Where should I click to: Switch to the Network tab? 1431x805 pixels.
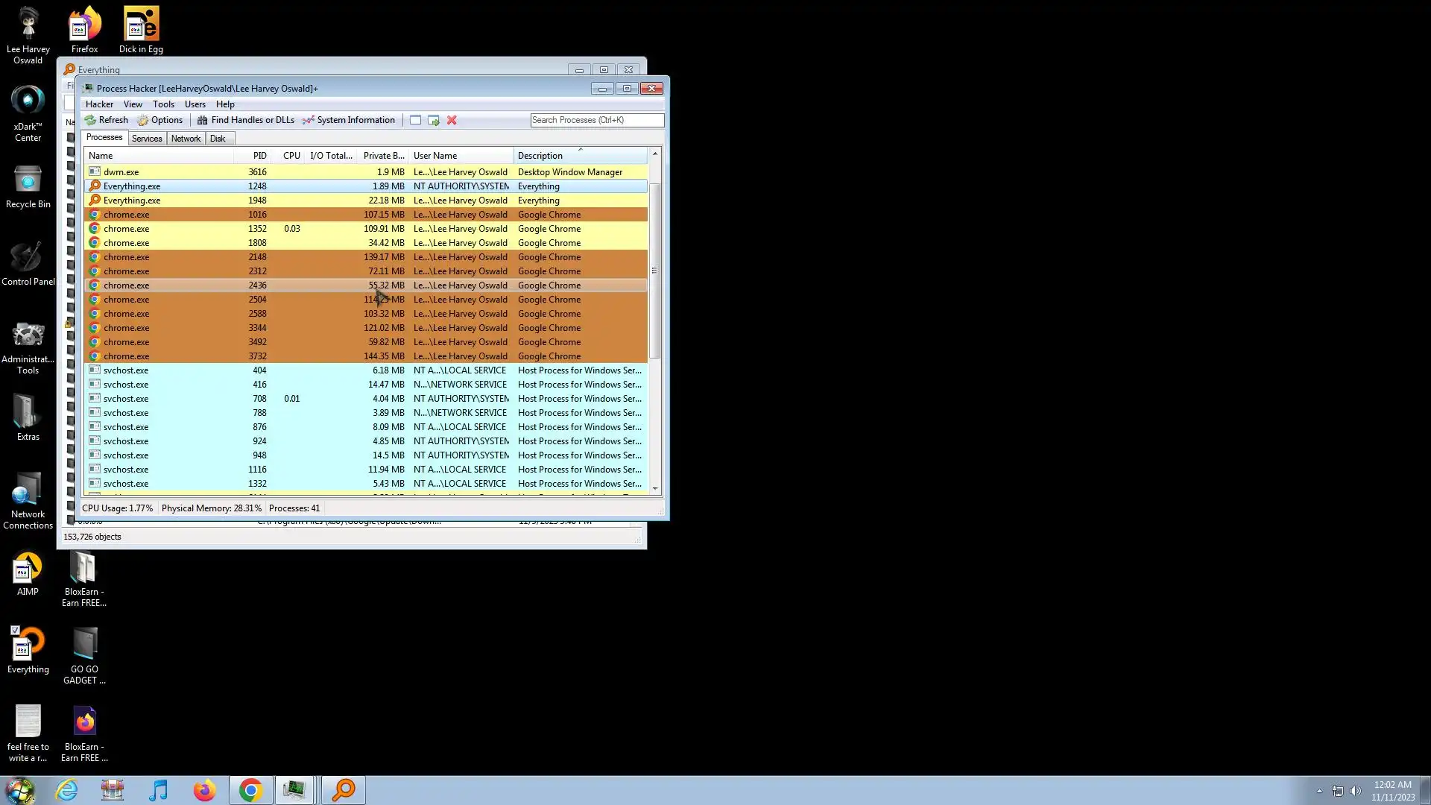tap(186, 139)
